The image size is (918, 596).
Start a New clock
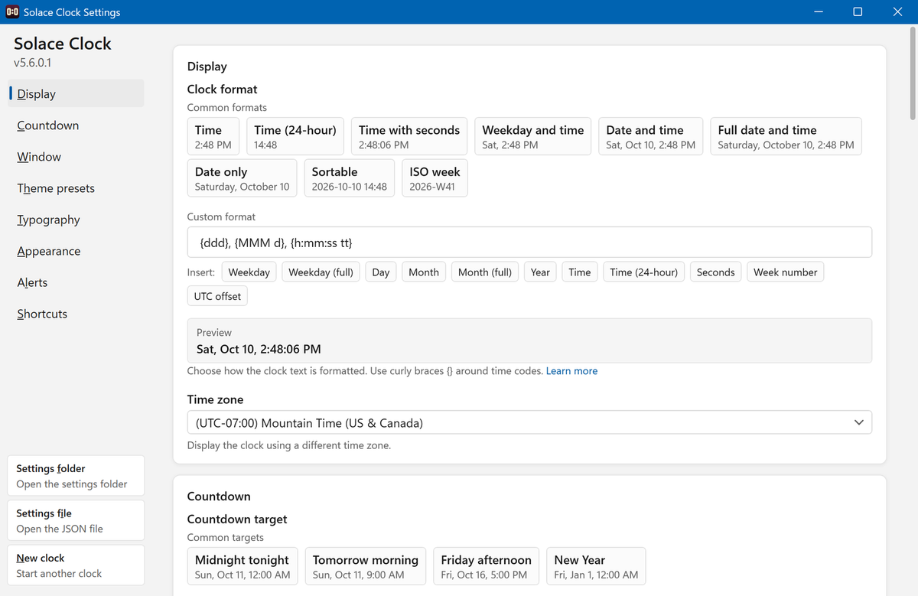[76, 565]
